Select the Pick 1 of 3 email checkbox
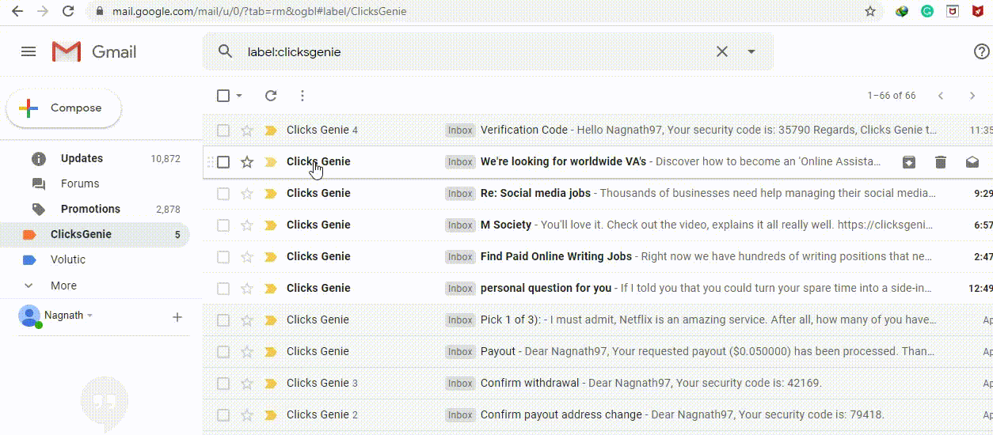 point(223,320)
